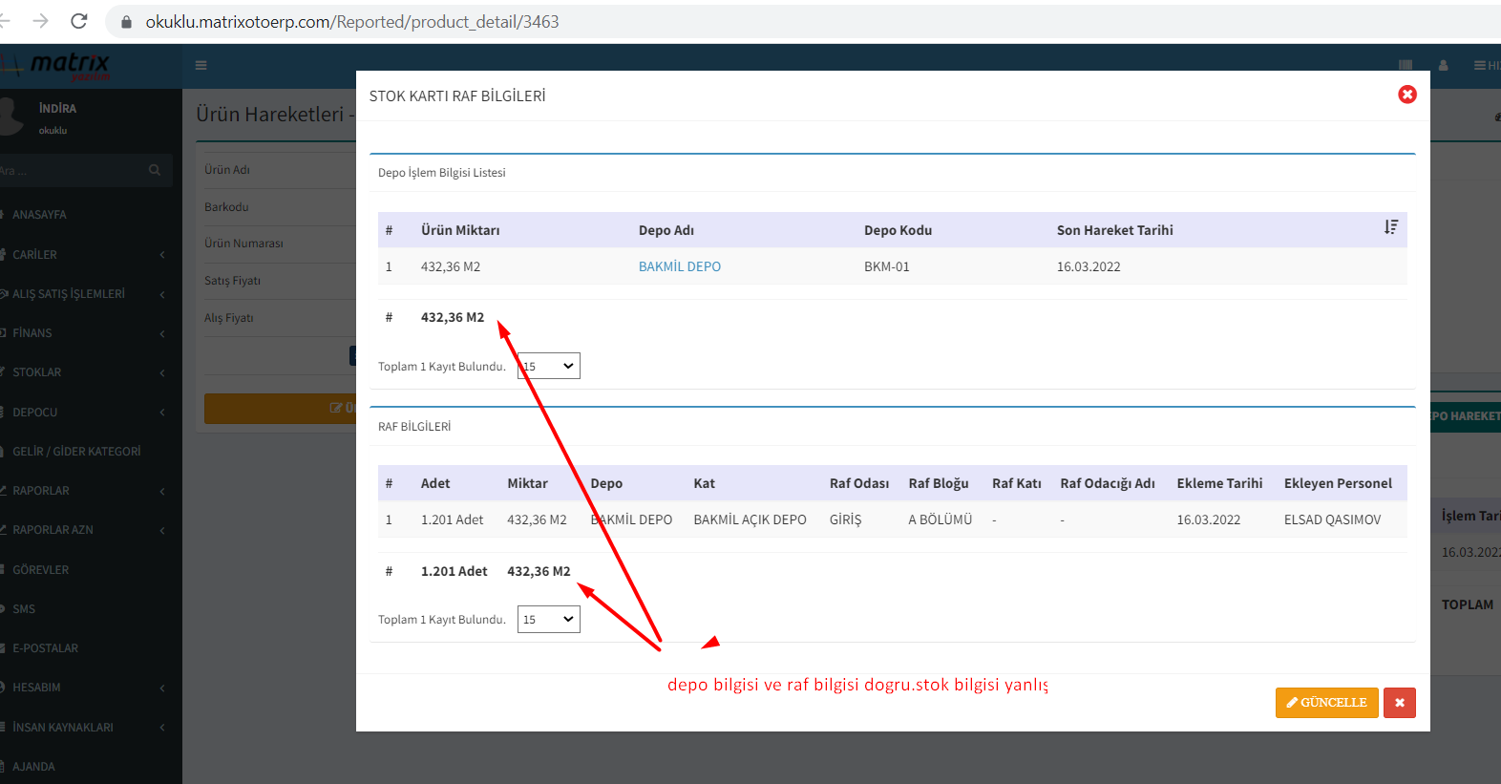Viewport: 1501px width, 784px height.
Task: Open the shelf list page-size dropdown
Action: (549, 620)
